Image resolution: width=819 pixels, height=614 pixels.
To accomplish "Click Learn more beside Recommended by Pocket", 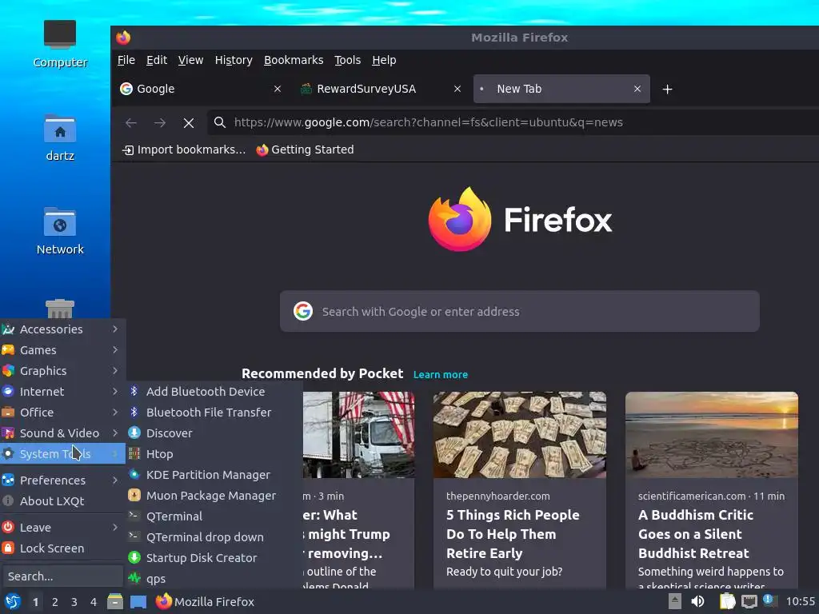I will pos(441,375).
